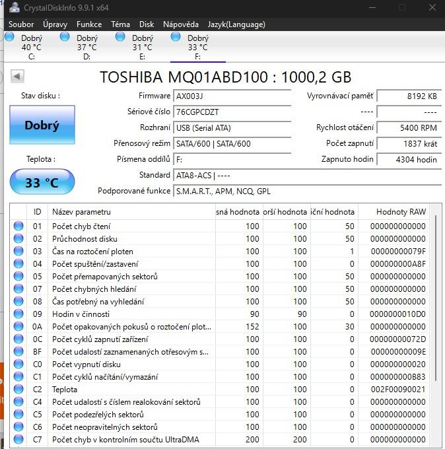Open the Jazyk(Language) menu

[x=236, y=24]
